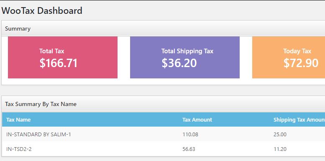The image size is (325, 161).
Task: Select the IN-TSD2-2 tax row
Action: pos(164,149)
